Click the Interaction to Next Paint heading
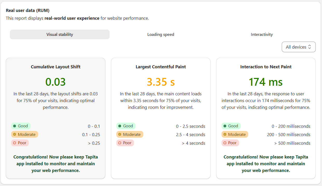The image size is (322, 186). click(x=266, y=67)
